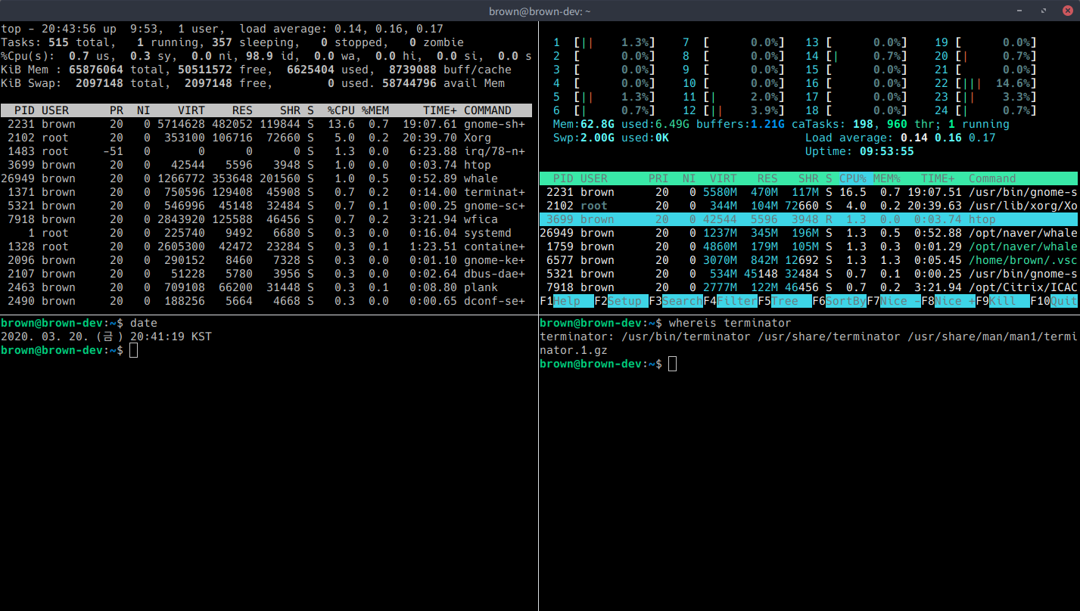Screen dimensions: 1080x611
Task: Click F1 Help in htop footer
Action: tap(567, 301)
